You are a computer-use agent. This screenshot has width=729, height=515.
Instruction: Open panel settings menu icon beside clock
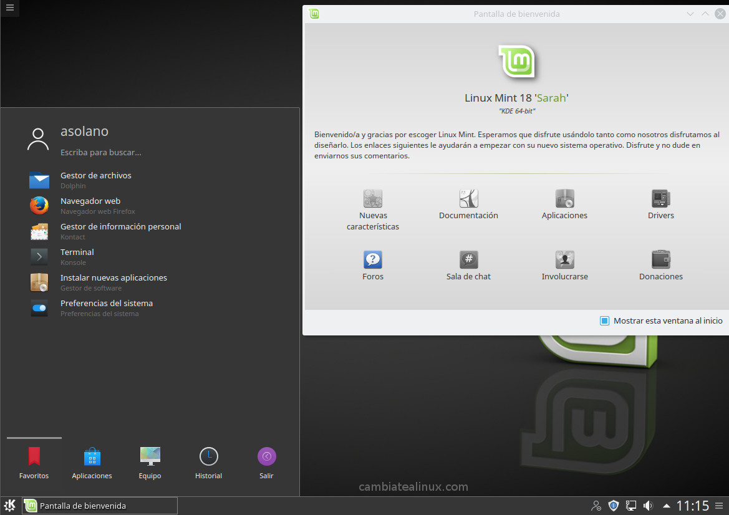pyautogui.click(x=719, y=505)
